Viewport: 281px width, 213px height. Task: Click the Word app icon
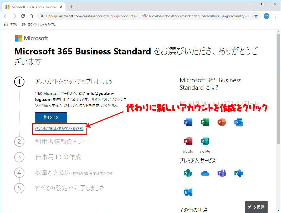[x=188, y=123]
